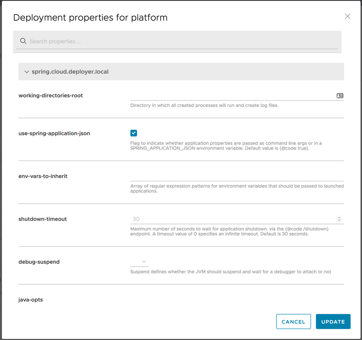Click the up stepper arrow on shutdown-timeout
The image size is (362, 340).
338,217
